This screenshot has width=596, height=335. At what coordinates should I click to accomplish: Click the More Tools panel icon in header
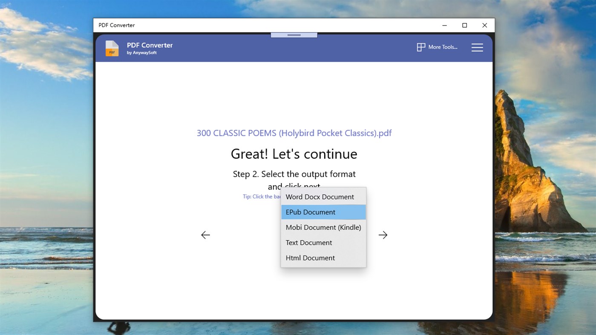[x=421, y=47]
